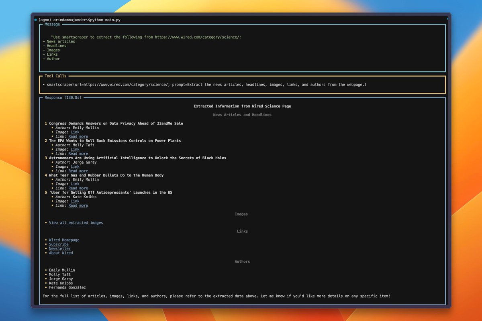Click the centered 'Authors' section heading
The image size is (482, 321).
242,262
